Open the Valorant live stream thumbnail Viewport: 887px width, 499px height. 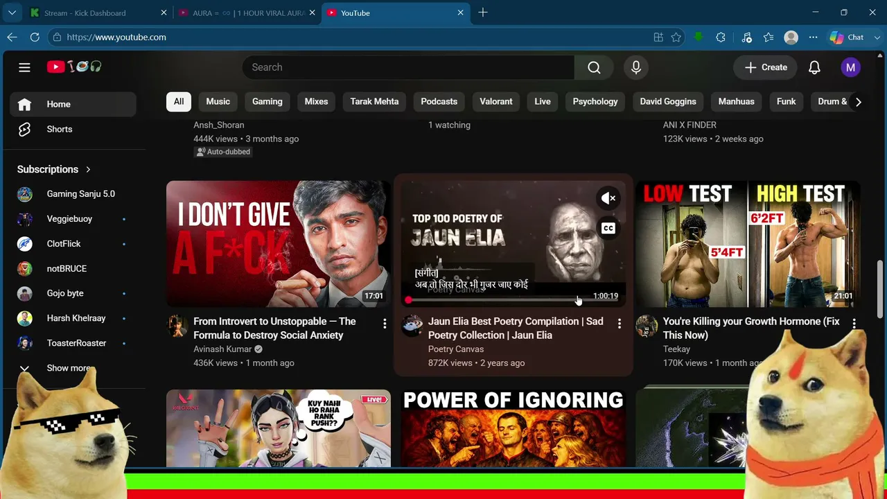(x=279, y=428)
